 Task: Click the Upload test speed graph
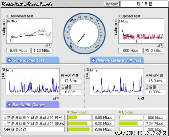coord(141,31)
